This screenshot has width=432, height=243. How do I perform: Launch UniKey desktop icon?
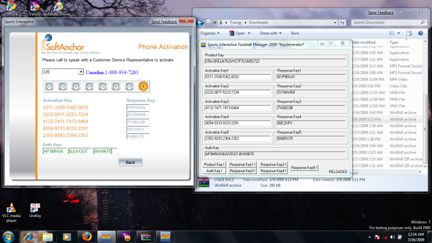coord(35,211)
